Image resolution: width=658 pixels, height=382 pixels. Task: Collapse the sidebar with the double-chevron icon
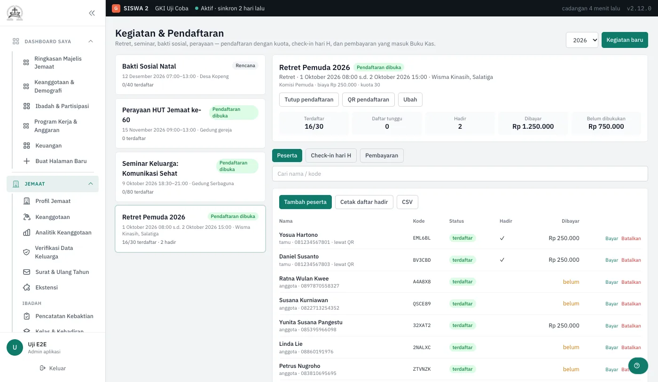click(92, 13)
